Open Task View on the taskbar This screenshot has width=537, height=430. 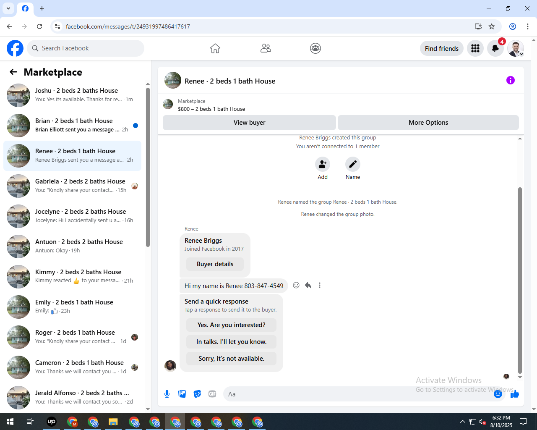coord(30,422)
